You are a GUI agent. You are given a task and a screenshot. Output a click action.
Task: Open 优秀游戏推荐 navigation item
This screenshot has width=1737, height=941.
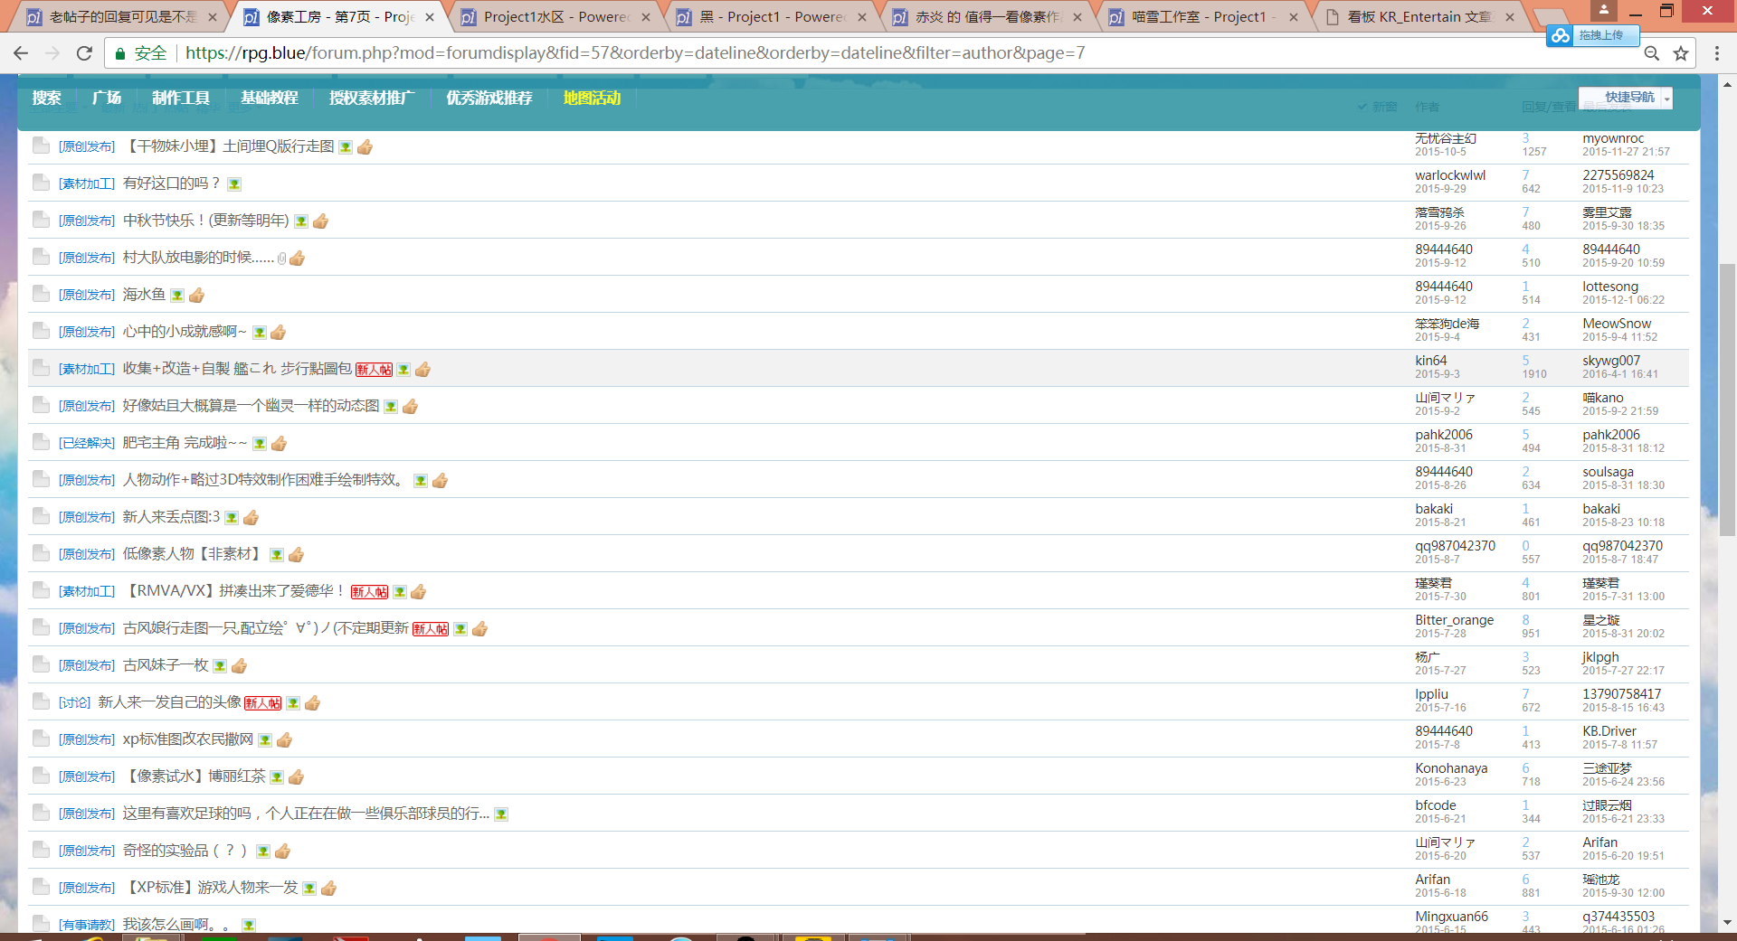point(489,98)
